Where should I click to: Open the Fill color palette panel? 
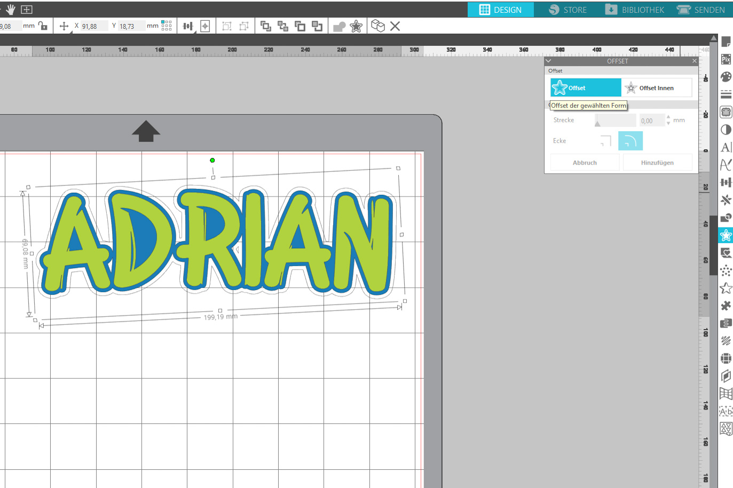(x=726, y=77)
